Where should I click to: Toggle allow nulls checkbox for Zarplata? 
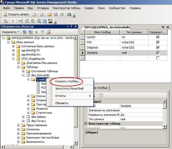coord(158,53)
